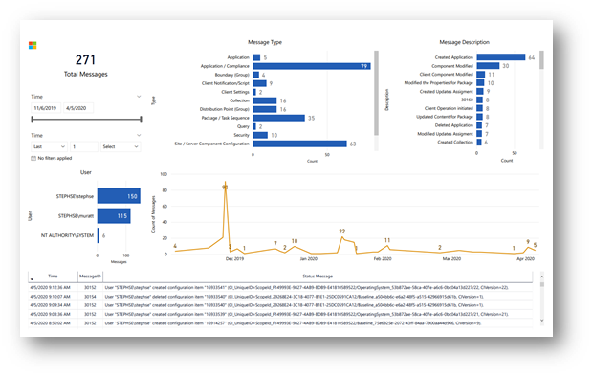
Task: Click the MessageID cell 30154
Action: (x=90, y=297)
